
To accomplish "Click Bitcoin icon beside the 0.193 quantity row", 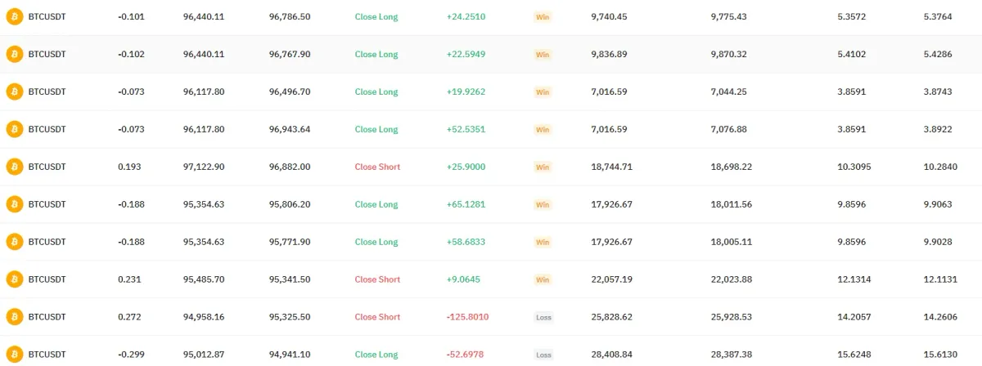I will pos(14,167).
